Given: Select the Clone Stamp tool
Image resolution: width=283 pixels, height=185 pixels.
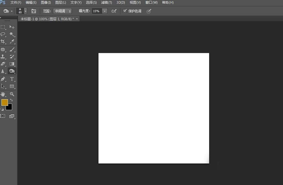Looking at the screenshot, I should 3,57.
